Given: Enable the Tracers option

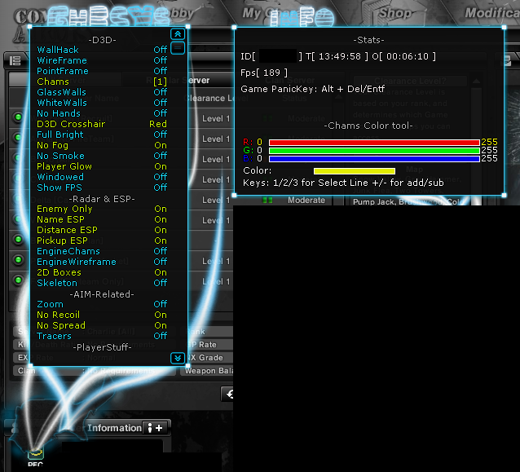Looking at the screenshot, I should coord(102,336).
